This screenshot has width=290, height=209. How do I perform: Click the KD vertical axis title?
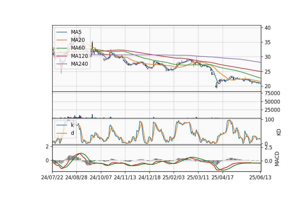pos(279,132)
